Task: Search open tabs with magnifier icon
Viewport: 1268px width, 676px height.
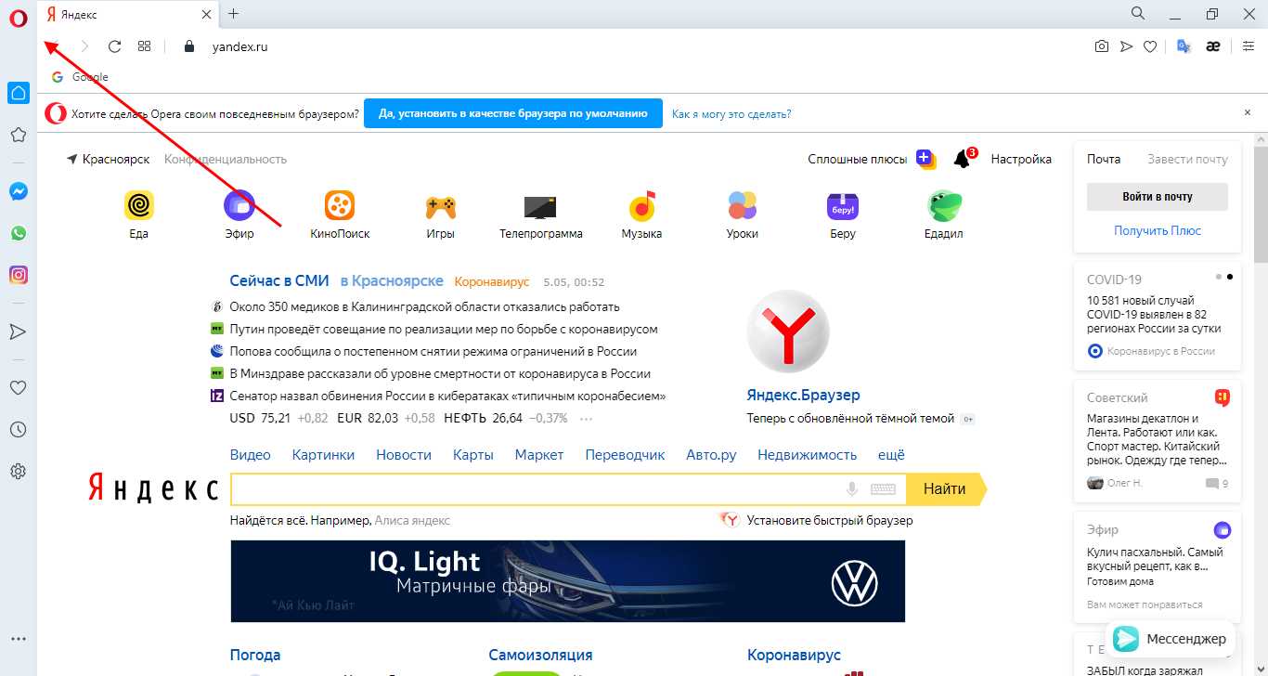Action: (1138, 14)
